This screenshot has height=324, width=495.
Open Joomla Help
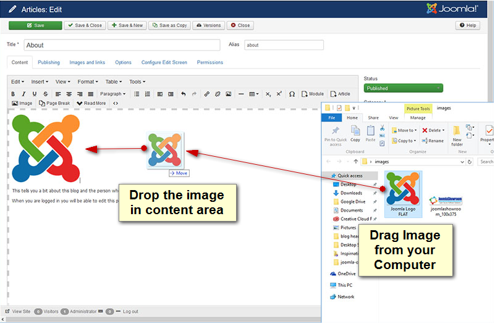468,25
